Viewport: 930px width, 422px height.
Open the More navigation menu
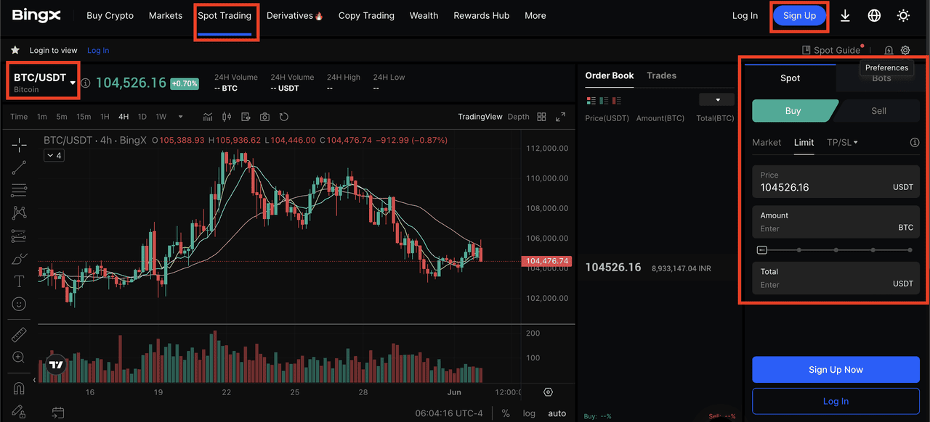[x=535, y=15]
